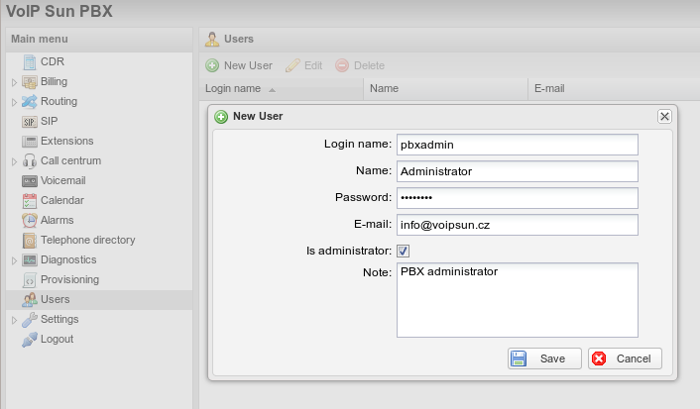The width and height of the screenshot is (700, 409).
Task: Click the floppy disk Save icon
Action: [x=519, y=358]
